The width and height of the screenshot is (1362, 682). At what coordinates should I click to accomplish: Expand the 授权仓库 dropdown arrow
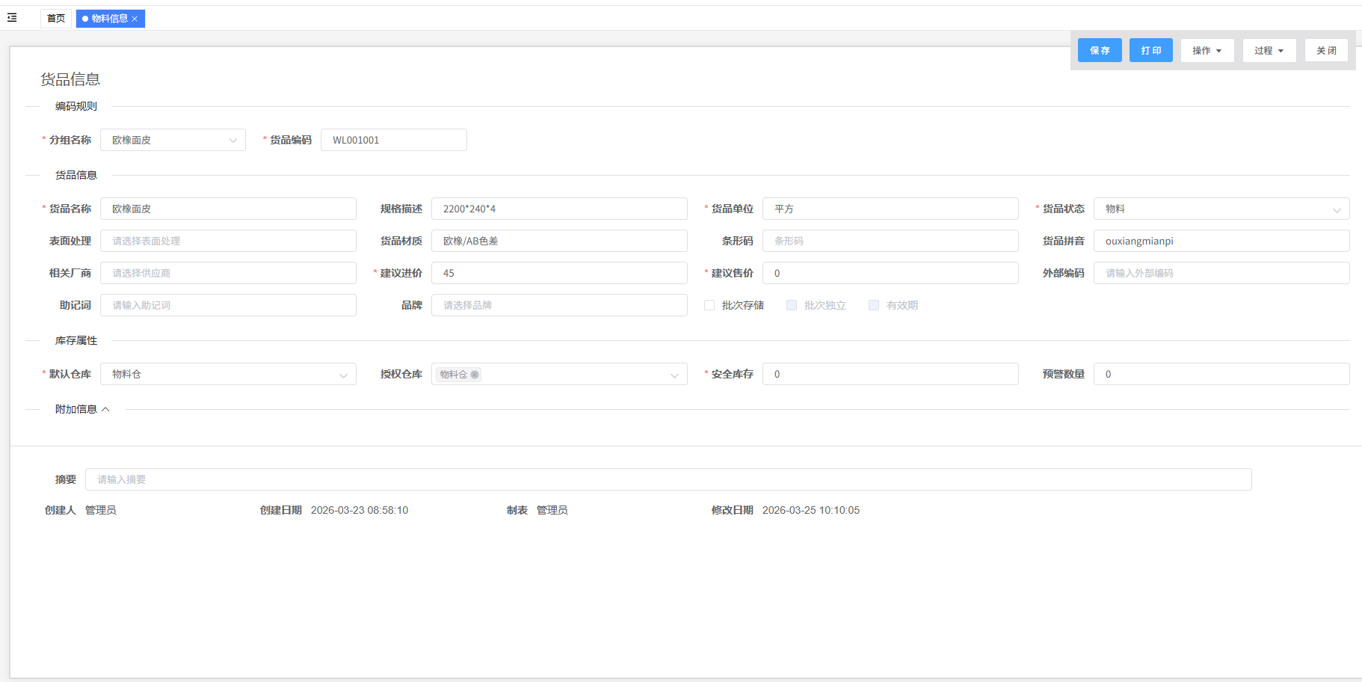(x=674, y=375)
